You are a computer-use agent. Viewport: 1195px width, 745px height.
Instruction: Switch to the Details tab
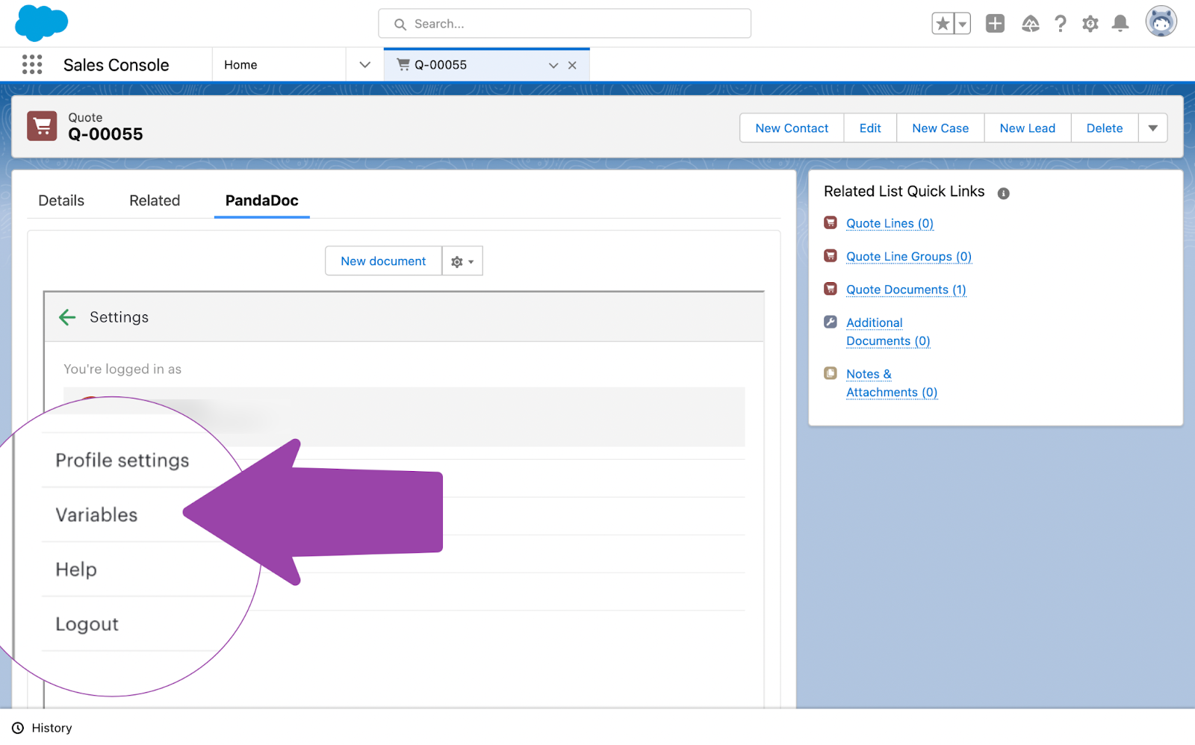[61, 201]
